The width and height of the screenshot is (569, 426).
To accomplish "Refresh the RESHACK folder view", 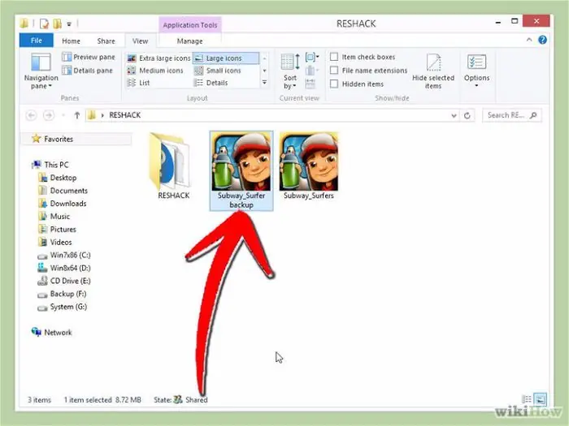I will pyautogui.click(x=467, y=115).
